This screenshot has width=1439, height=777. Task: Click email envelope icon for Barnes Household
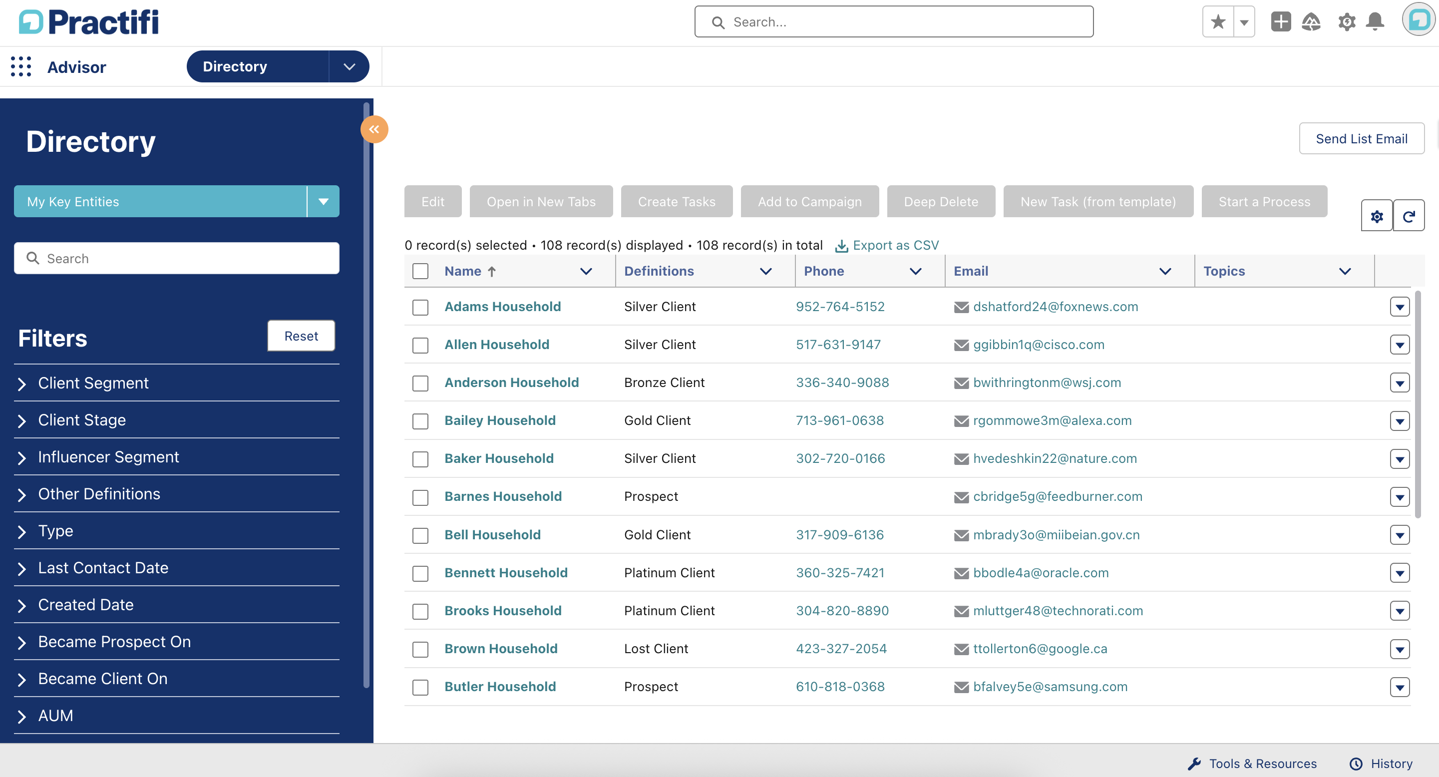(x=961, y=497)
